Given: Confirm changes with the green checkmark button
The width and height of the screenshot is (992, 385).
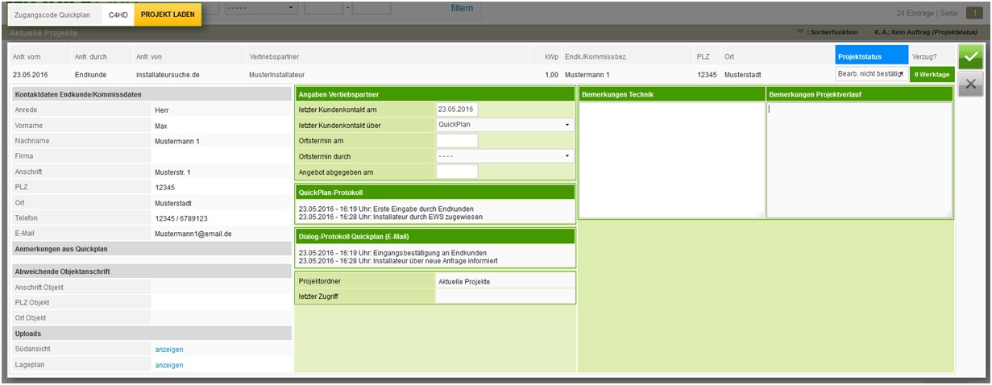Looking at the screenshot, I should coord(971,56).
